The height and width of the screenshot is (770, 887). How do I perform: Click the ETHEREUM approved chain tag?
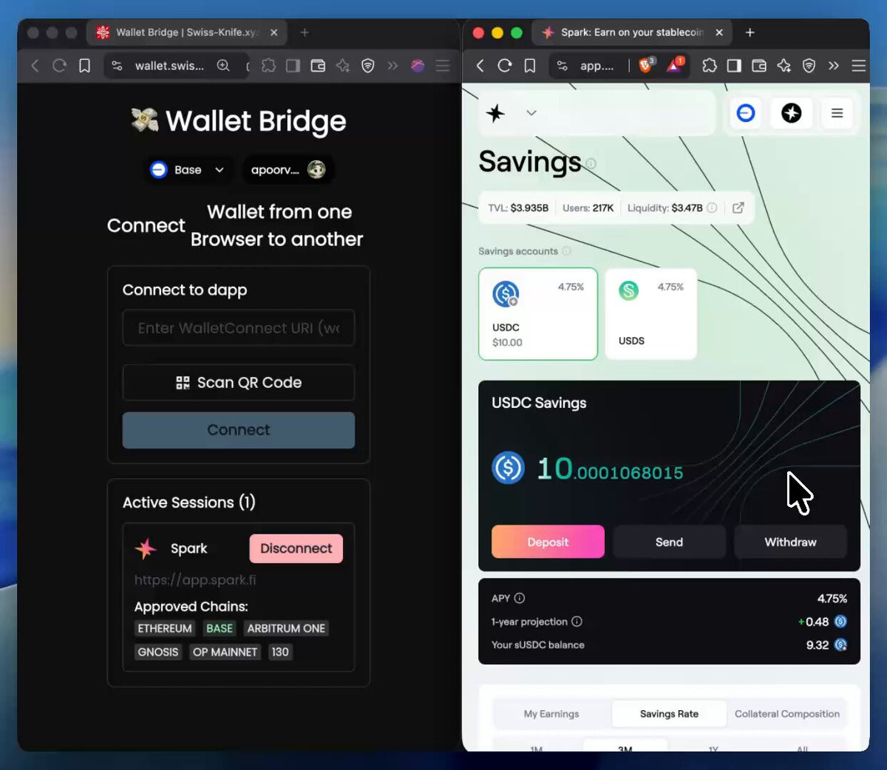pos(165,629)
